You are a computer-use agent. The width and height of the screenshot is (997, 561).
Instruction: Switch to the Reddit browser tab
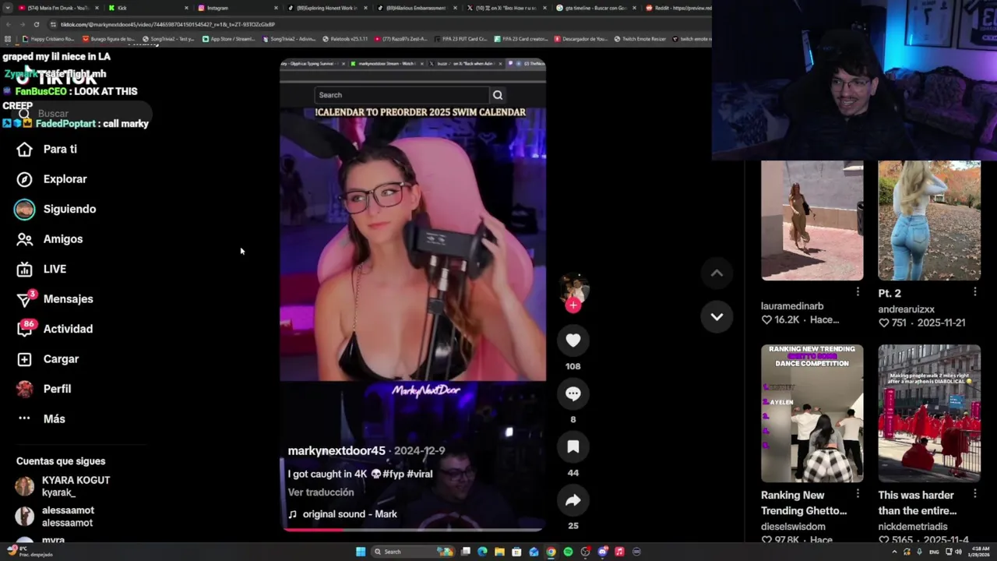pyautogui.click(x=677, y=8)
